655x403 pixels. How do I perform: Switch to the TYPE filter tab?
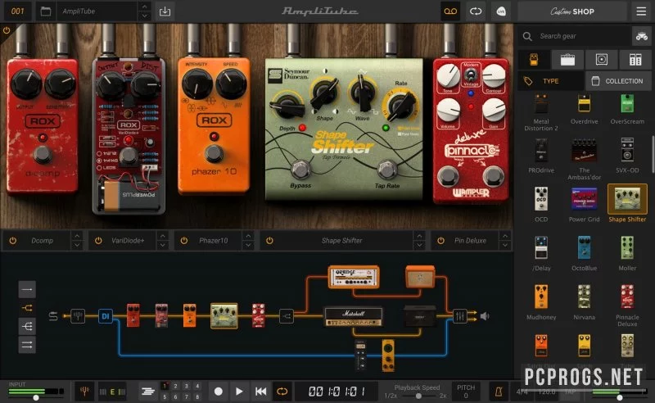(550, 81)
